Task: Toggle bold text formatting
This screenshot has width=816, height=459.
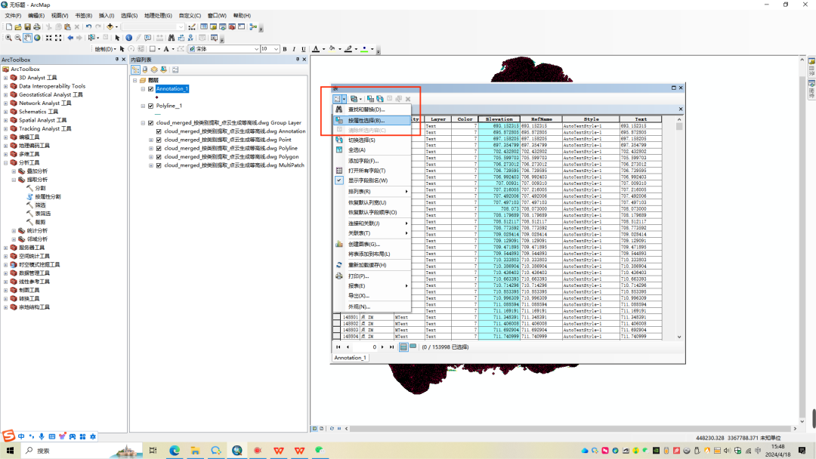Action: coord(285,49)
